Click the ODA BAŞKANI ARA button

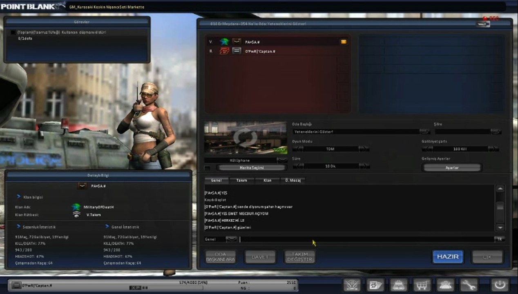click(x=220, y=257)
